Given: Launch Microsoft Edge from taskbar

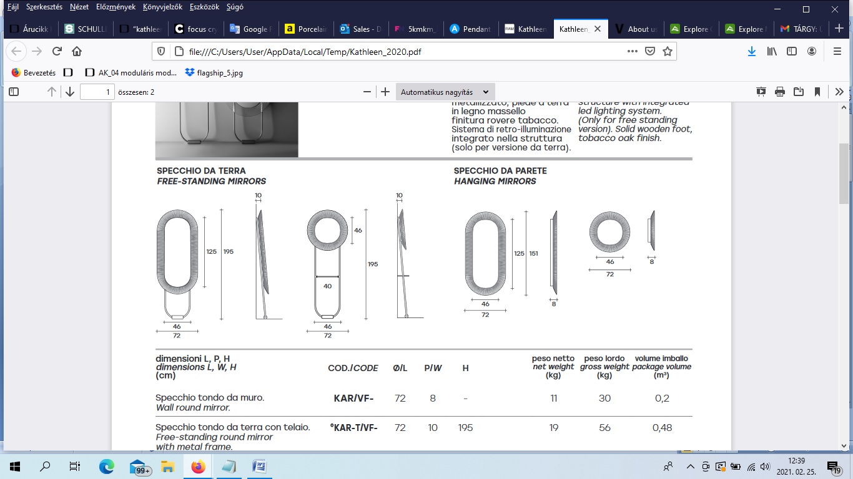Looking at the screenshot, I should coord(107,466).
